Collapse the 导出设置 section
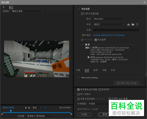Image resolution: width=147 pixels, height=119 pixels. coord(79,9)
